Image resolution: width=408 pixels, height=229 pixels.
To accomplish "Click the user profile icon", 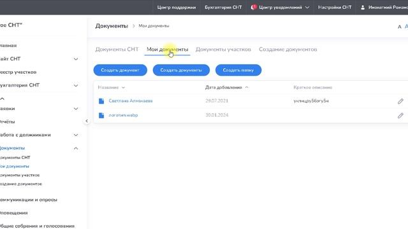I will click(x=363, y=7).
